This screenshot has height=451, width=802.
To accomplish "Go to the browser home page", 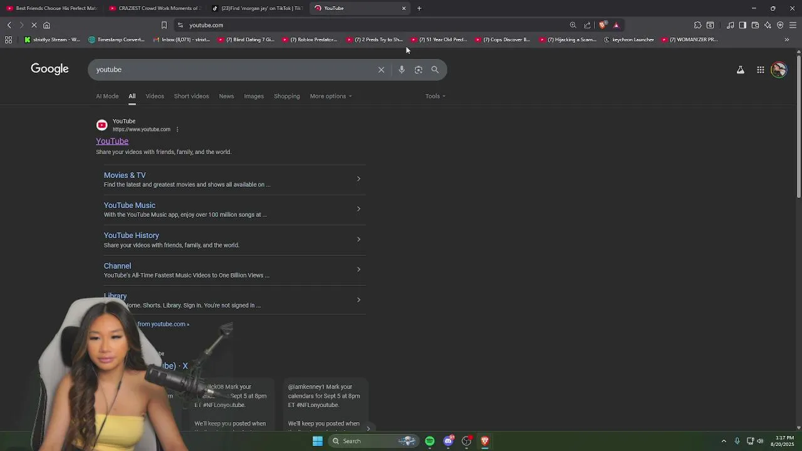I will 46,25.
